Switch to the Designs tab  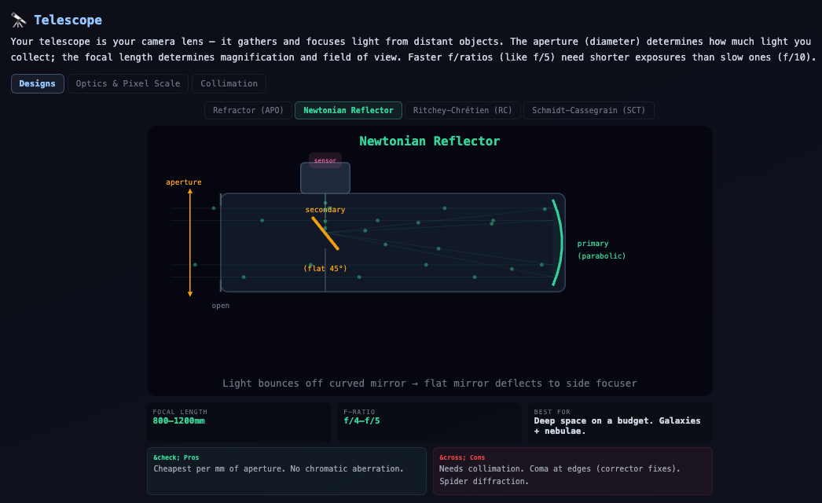[x=38, y=84]
